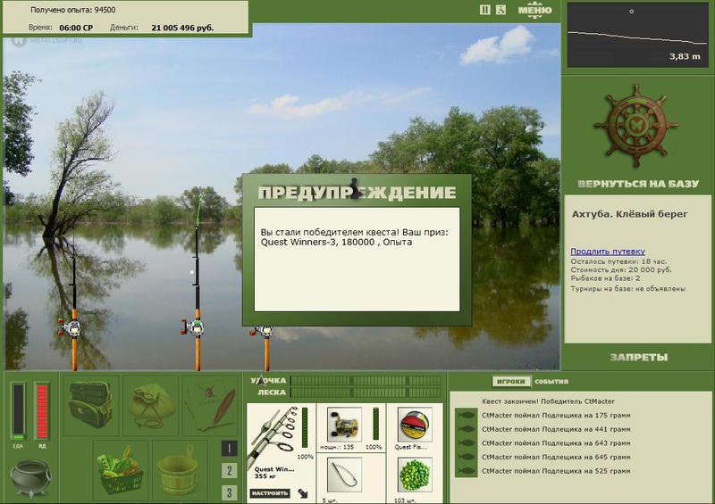
Task: Click the rod durability bar showing 100%
Action: point(305,428)
